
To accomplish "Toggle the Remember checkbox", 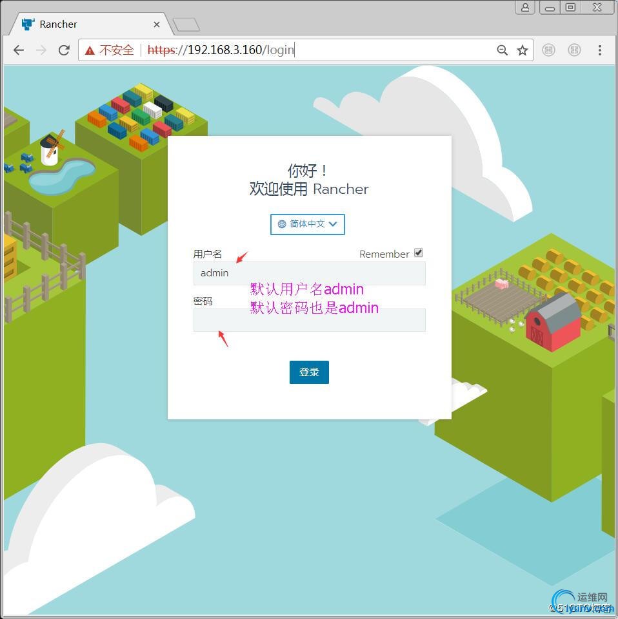I will [x=419, y=252].
